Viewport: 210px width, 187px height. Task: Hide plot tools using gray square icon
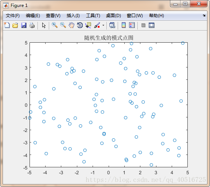pyautogui.click(x=143, y=25)
